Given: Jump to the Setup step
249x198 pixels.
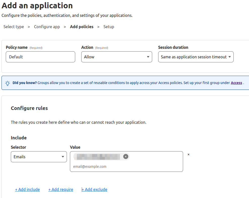Looking at the screenshot, I should pyautogui.click(x=109, y=27).
